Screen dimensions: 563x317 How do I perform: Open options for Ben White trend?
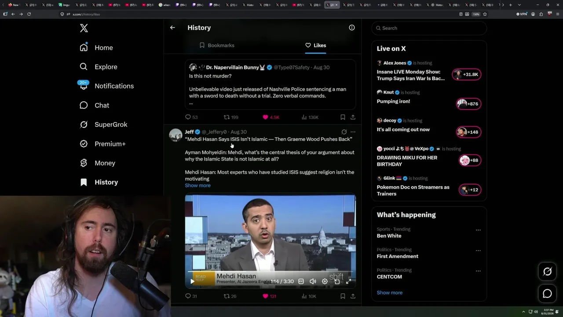[x=478, y=230]
